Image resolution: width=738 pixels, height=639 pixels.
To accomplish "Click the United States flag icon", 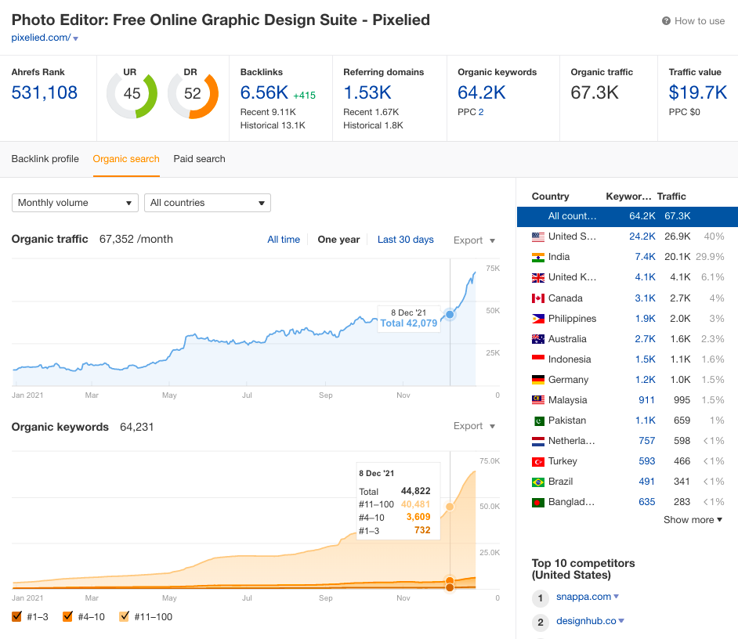I will [x=538, y=236].
